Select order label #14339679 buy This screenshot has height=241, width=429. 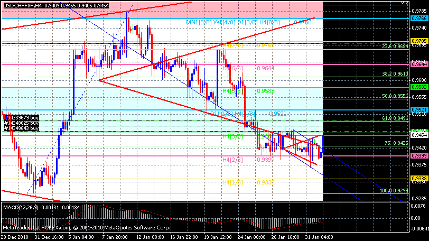coord(21,118)
